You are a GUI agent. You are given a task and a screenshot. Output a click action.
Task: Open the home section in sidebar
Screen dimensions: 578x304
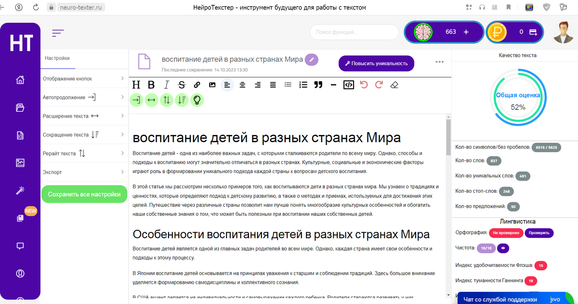tap(20, 80)
